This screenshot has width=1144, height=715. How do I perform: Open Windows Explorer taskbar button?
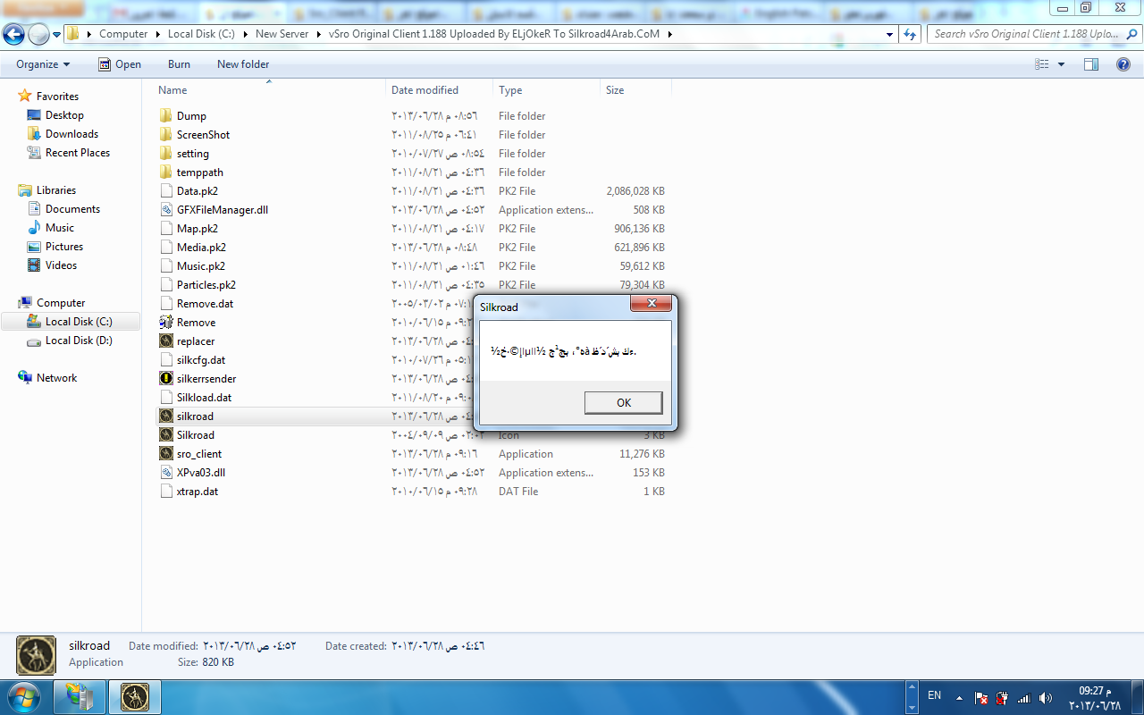point(80,696)
